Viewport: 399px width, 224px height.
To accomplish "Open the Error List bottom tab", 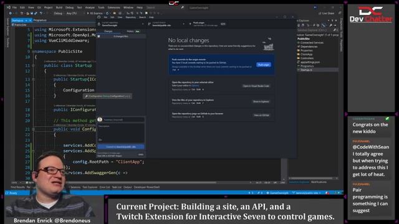I will pos(105,187).
